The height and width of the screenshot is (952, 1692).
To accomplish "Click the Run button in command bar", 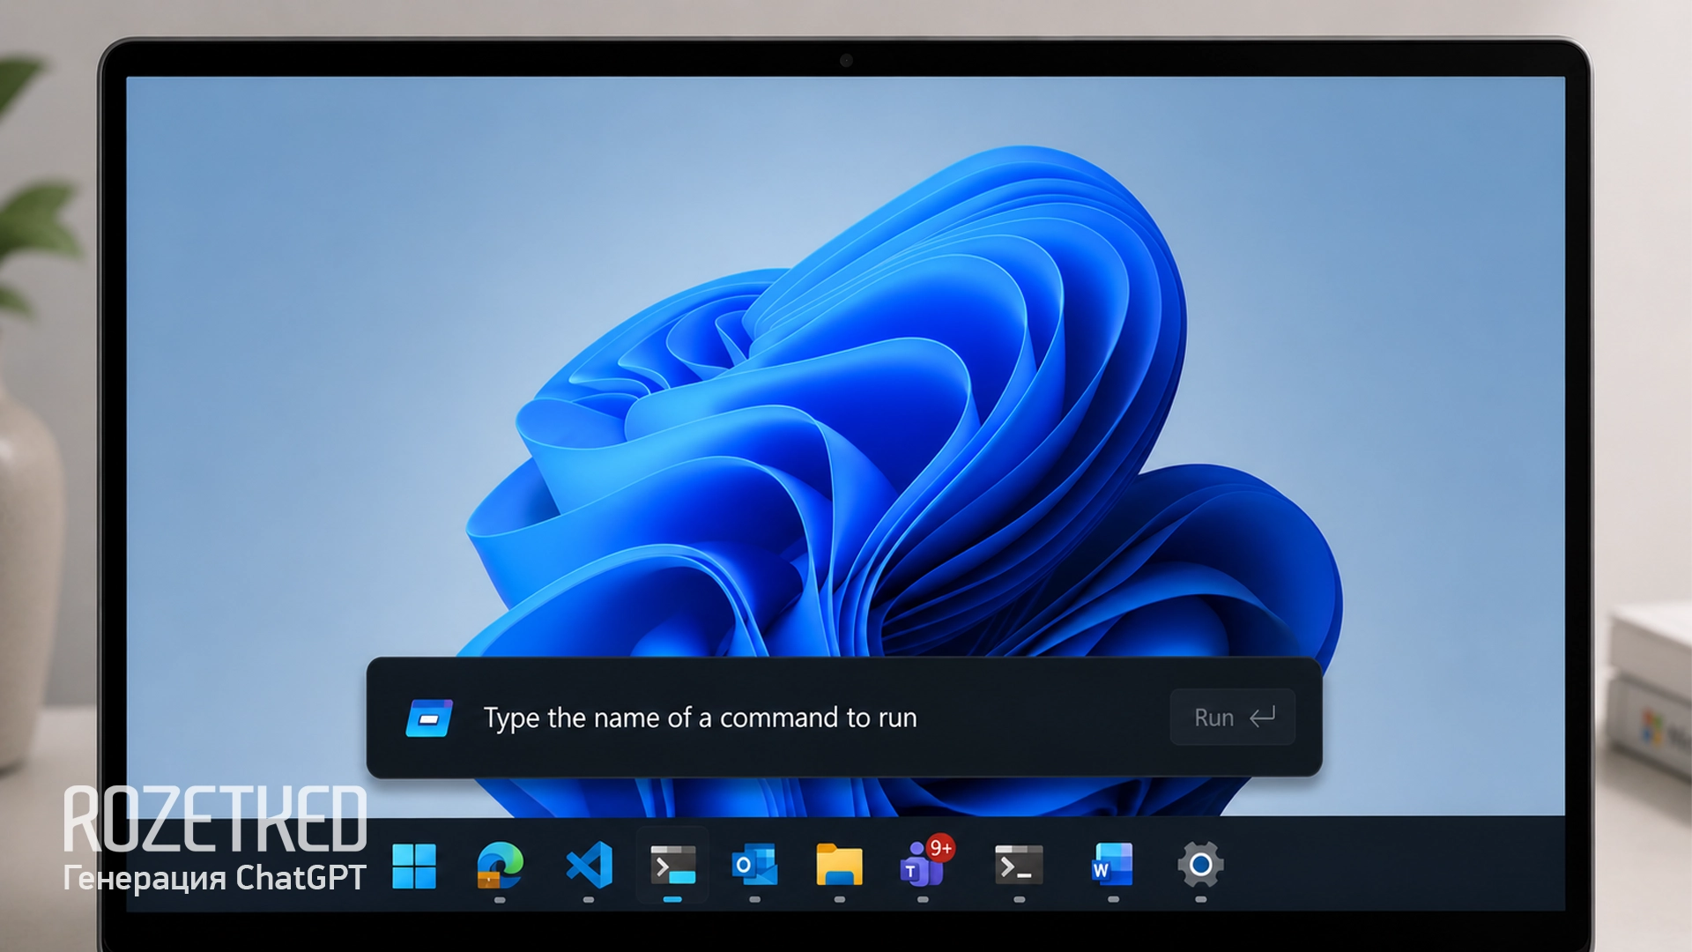I will [1233, 718].
